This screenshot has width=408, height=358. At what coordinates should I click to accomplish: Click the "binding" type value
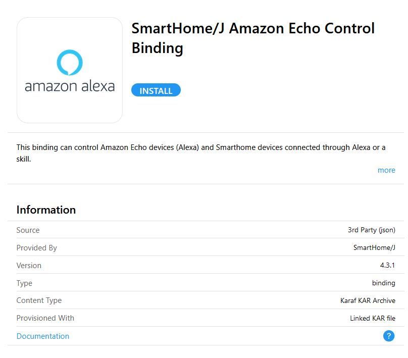point(383,283)
